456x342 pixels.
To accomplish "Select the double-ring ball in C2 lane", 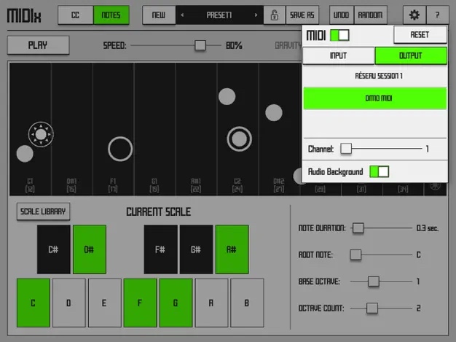I will [240, 139].
